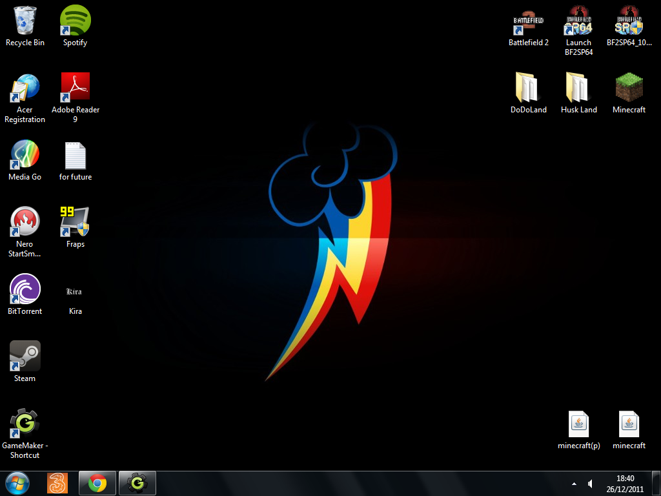The height and width of the screenshot is (496, 661).
Task: Switch to Google Chrome on the taskbar
Action: pos(97,483)
